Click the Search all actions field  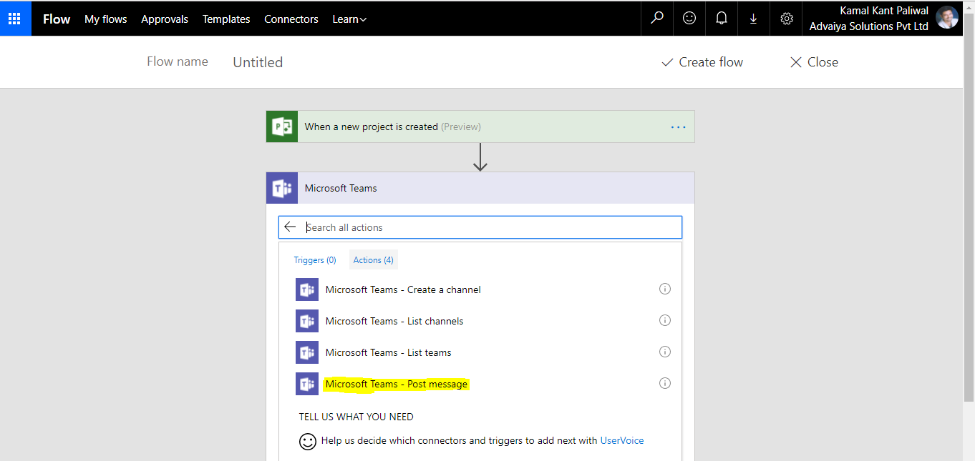pyautogui.click(x=480, y=227)
